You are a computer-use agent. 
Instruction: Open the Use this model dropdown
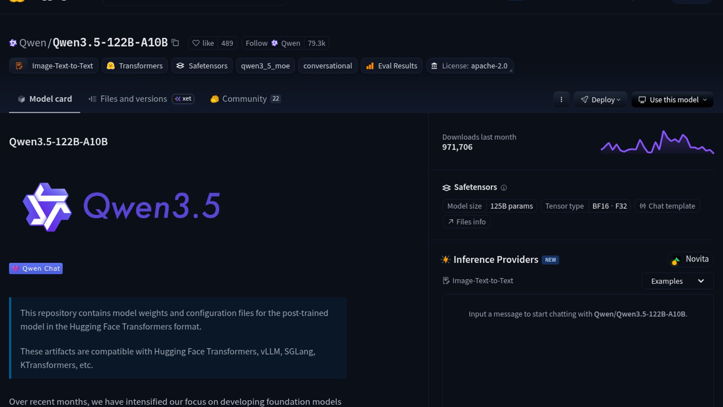tap(672, 99)
